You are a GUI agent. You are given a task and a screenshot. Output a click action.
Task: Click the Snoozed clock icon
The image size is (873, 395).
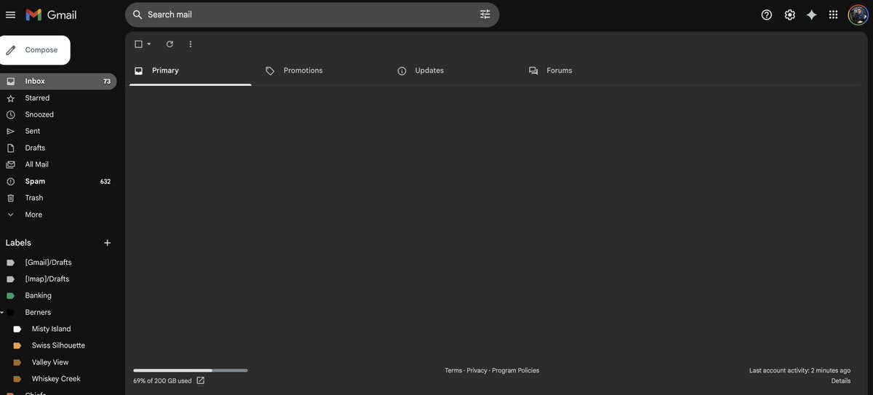(10, 115)
